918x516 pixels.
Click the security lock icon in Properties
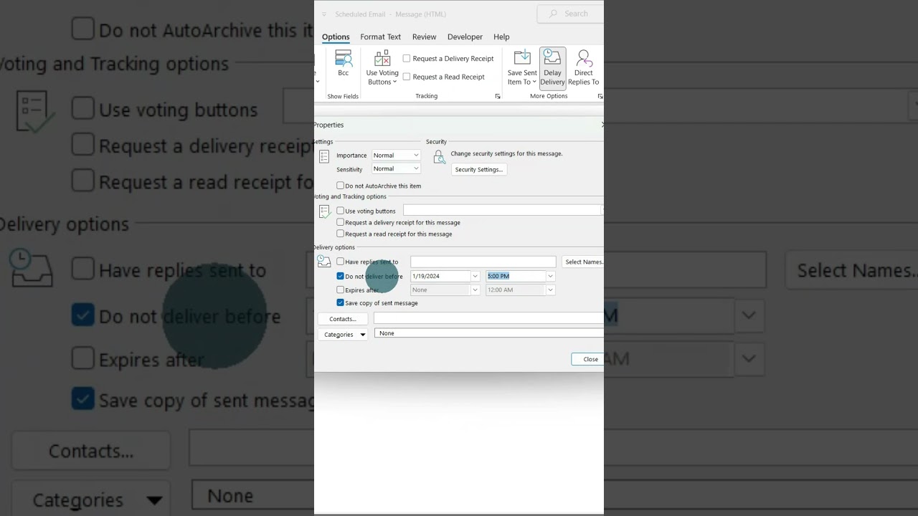tap(439, 157)
